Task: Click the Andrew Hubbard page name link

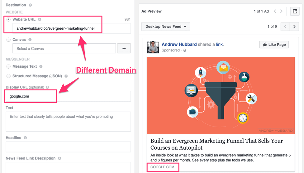Action: click(179, 44)
